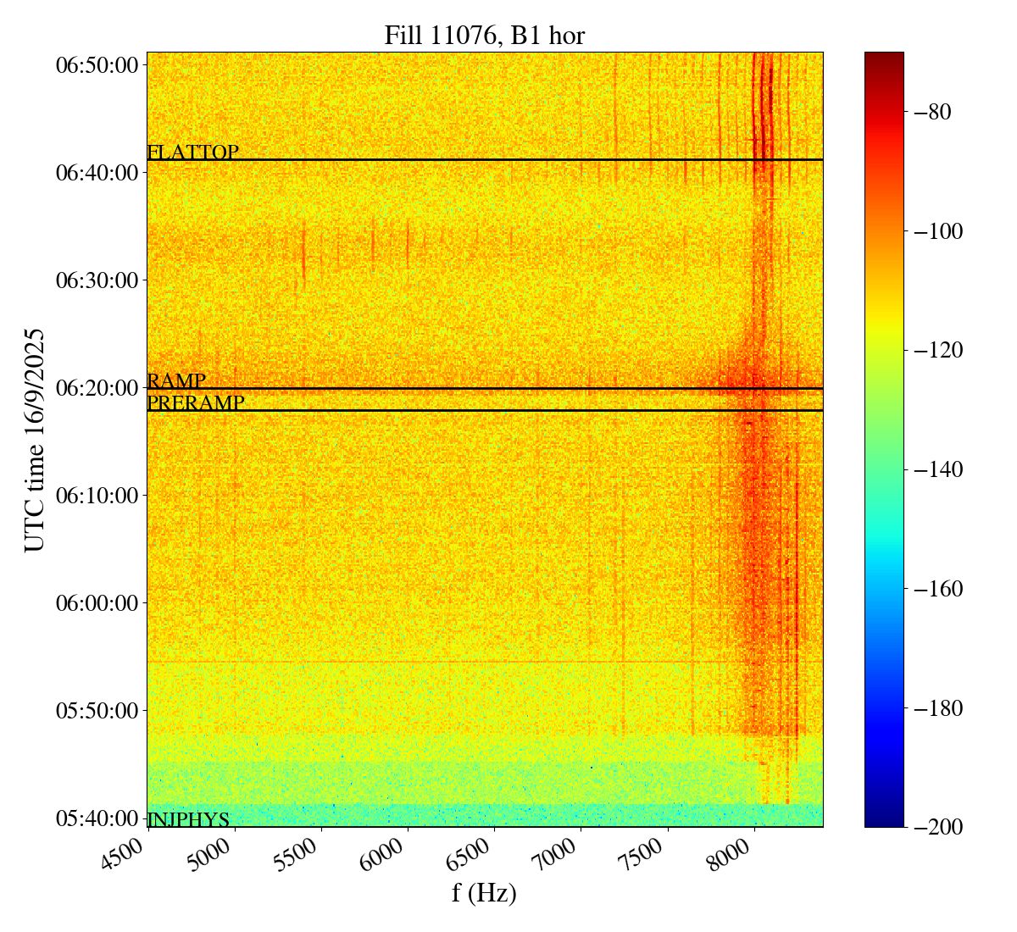Click the 06:00:00 time tick label
The image size is (1017, 932).
pyautogui.click(x=97, y=603)
